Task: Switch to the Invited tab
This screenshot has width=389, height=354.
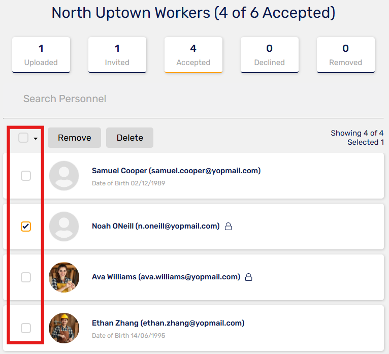Action: point(117,55)
